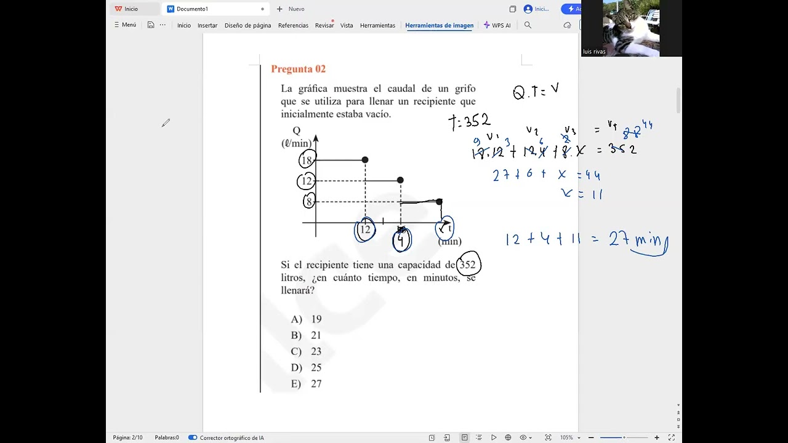Toggle the Corrector ortográfico de IA switch

(x=193, y=437)
